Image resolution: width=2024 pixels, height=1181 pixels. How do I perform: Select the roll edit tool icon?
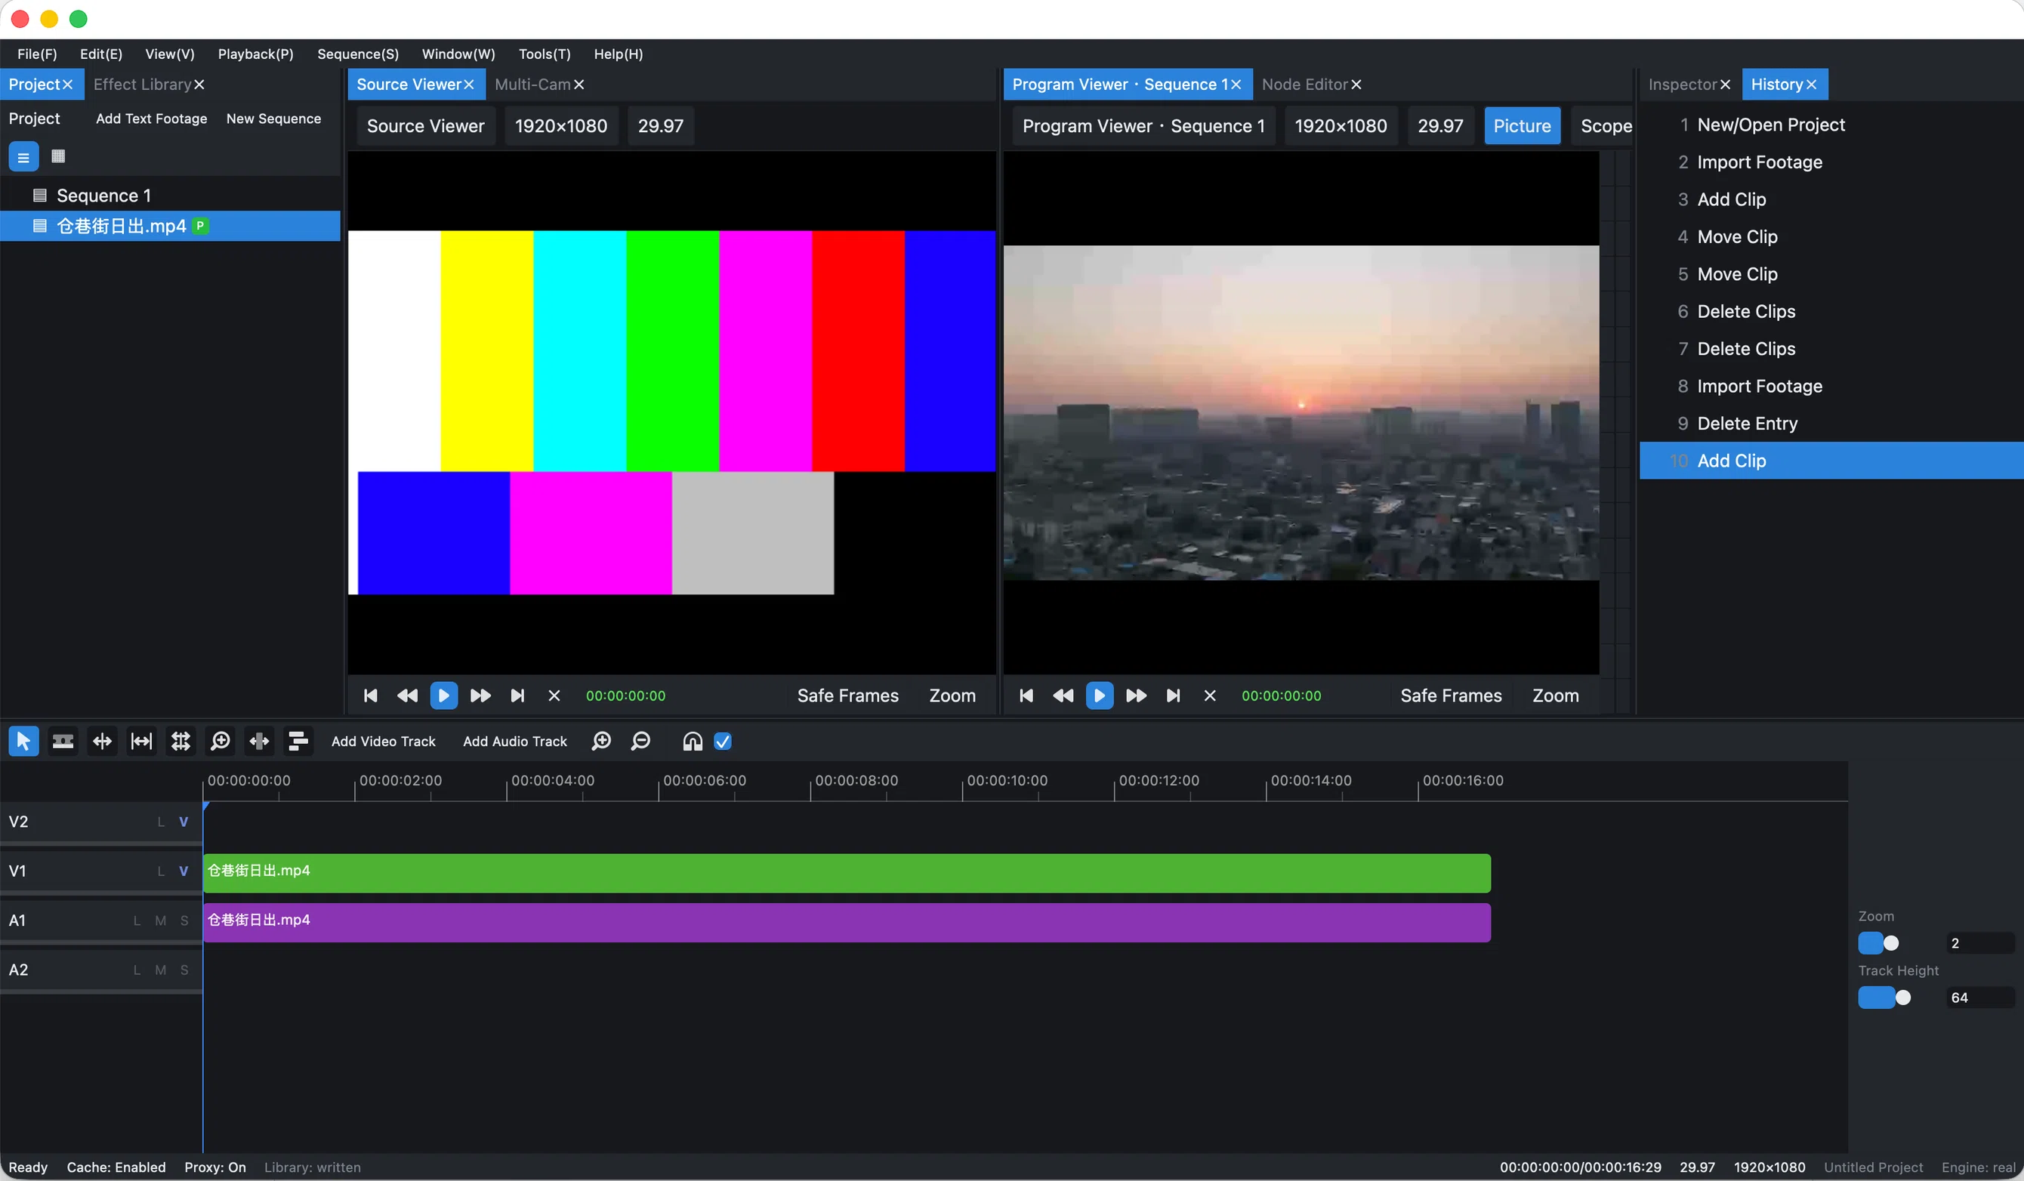click(x=260, y=741)
